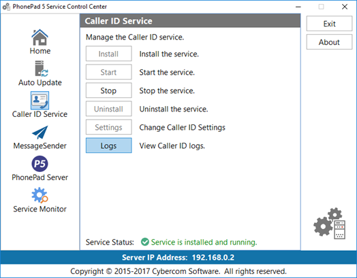Select the Auto Update label
The width and height of the screenshot is (357, 278).
click(x=40, y=82)
